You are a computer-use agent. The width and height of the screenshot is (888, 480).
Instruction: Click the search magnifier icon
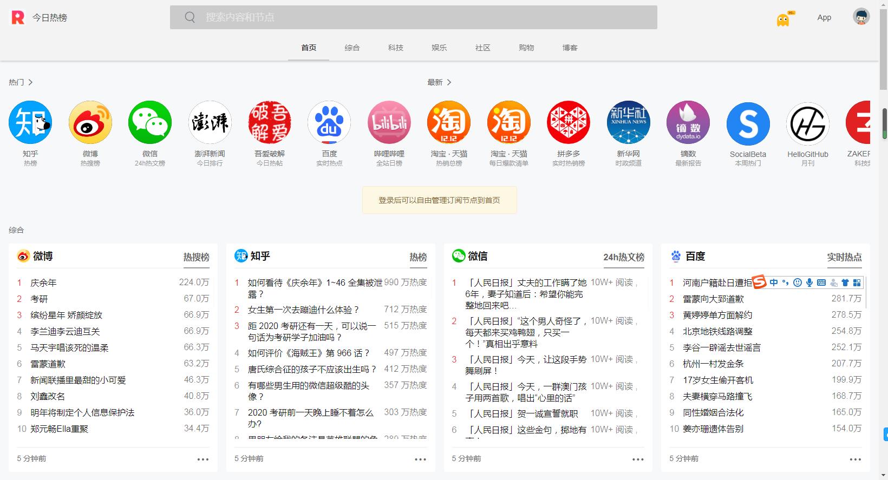coord(190,17)
